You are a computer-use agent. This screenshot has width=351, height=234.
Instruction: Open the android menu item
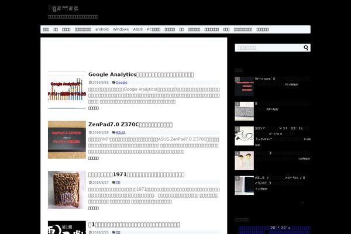(x=102, y=29)
